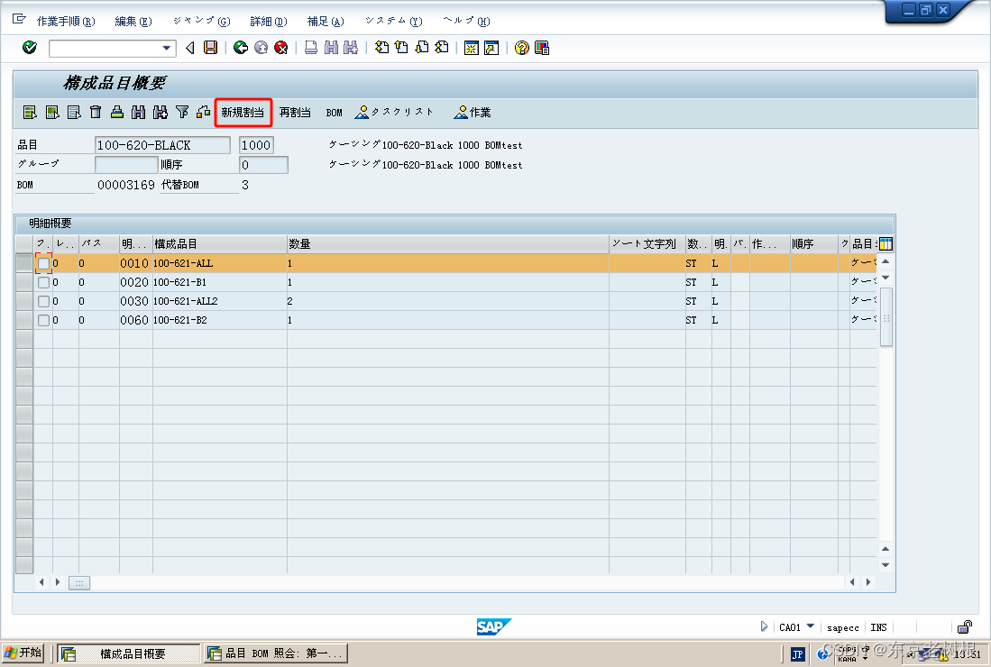This screenshot has width=991, height=667.
Task: Click the red Cancel icon
Action: coord(280,48)
